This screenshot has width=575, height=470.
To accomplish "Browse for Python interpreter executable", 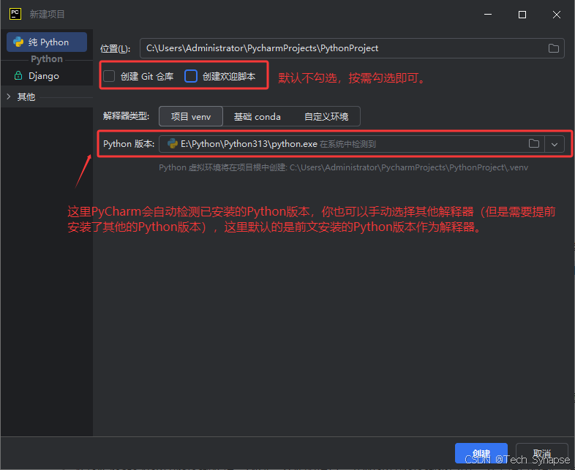I will point(534,143).
